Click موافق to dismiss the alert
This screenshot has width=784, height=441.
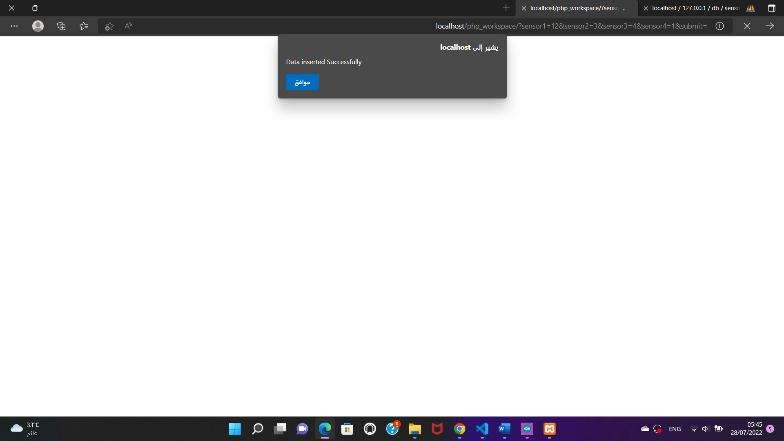302,82
